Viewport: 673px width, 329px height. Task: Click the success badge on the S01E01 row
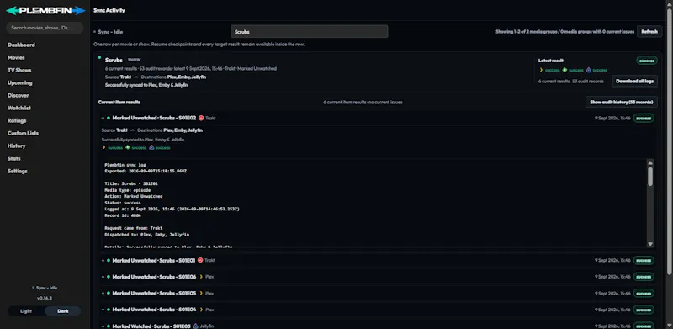pyautogui.click(x=644, y=260)
